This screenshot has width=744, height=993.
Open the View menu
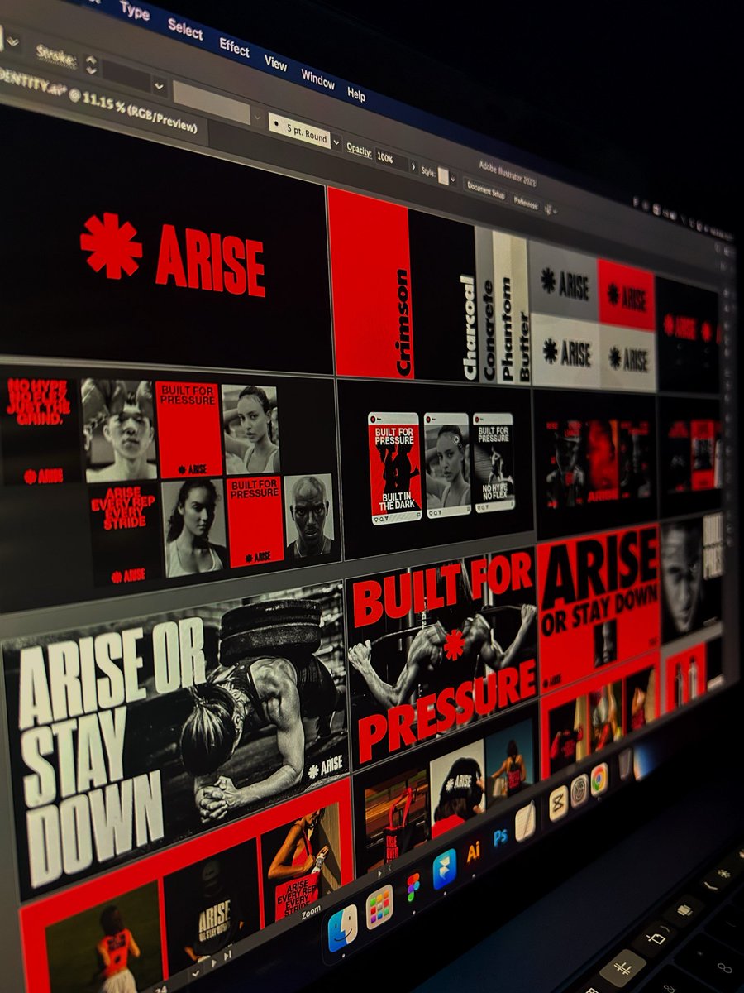(x=275, y=64)
